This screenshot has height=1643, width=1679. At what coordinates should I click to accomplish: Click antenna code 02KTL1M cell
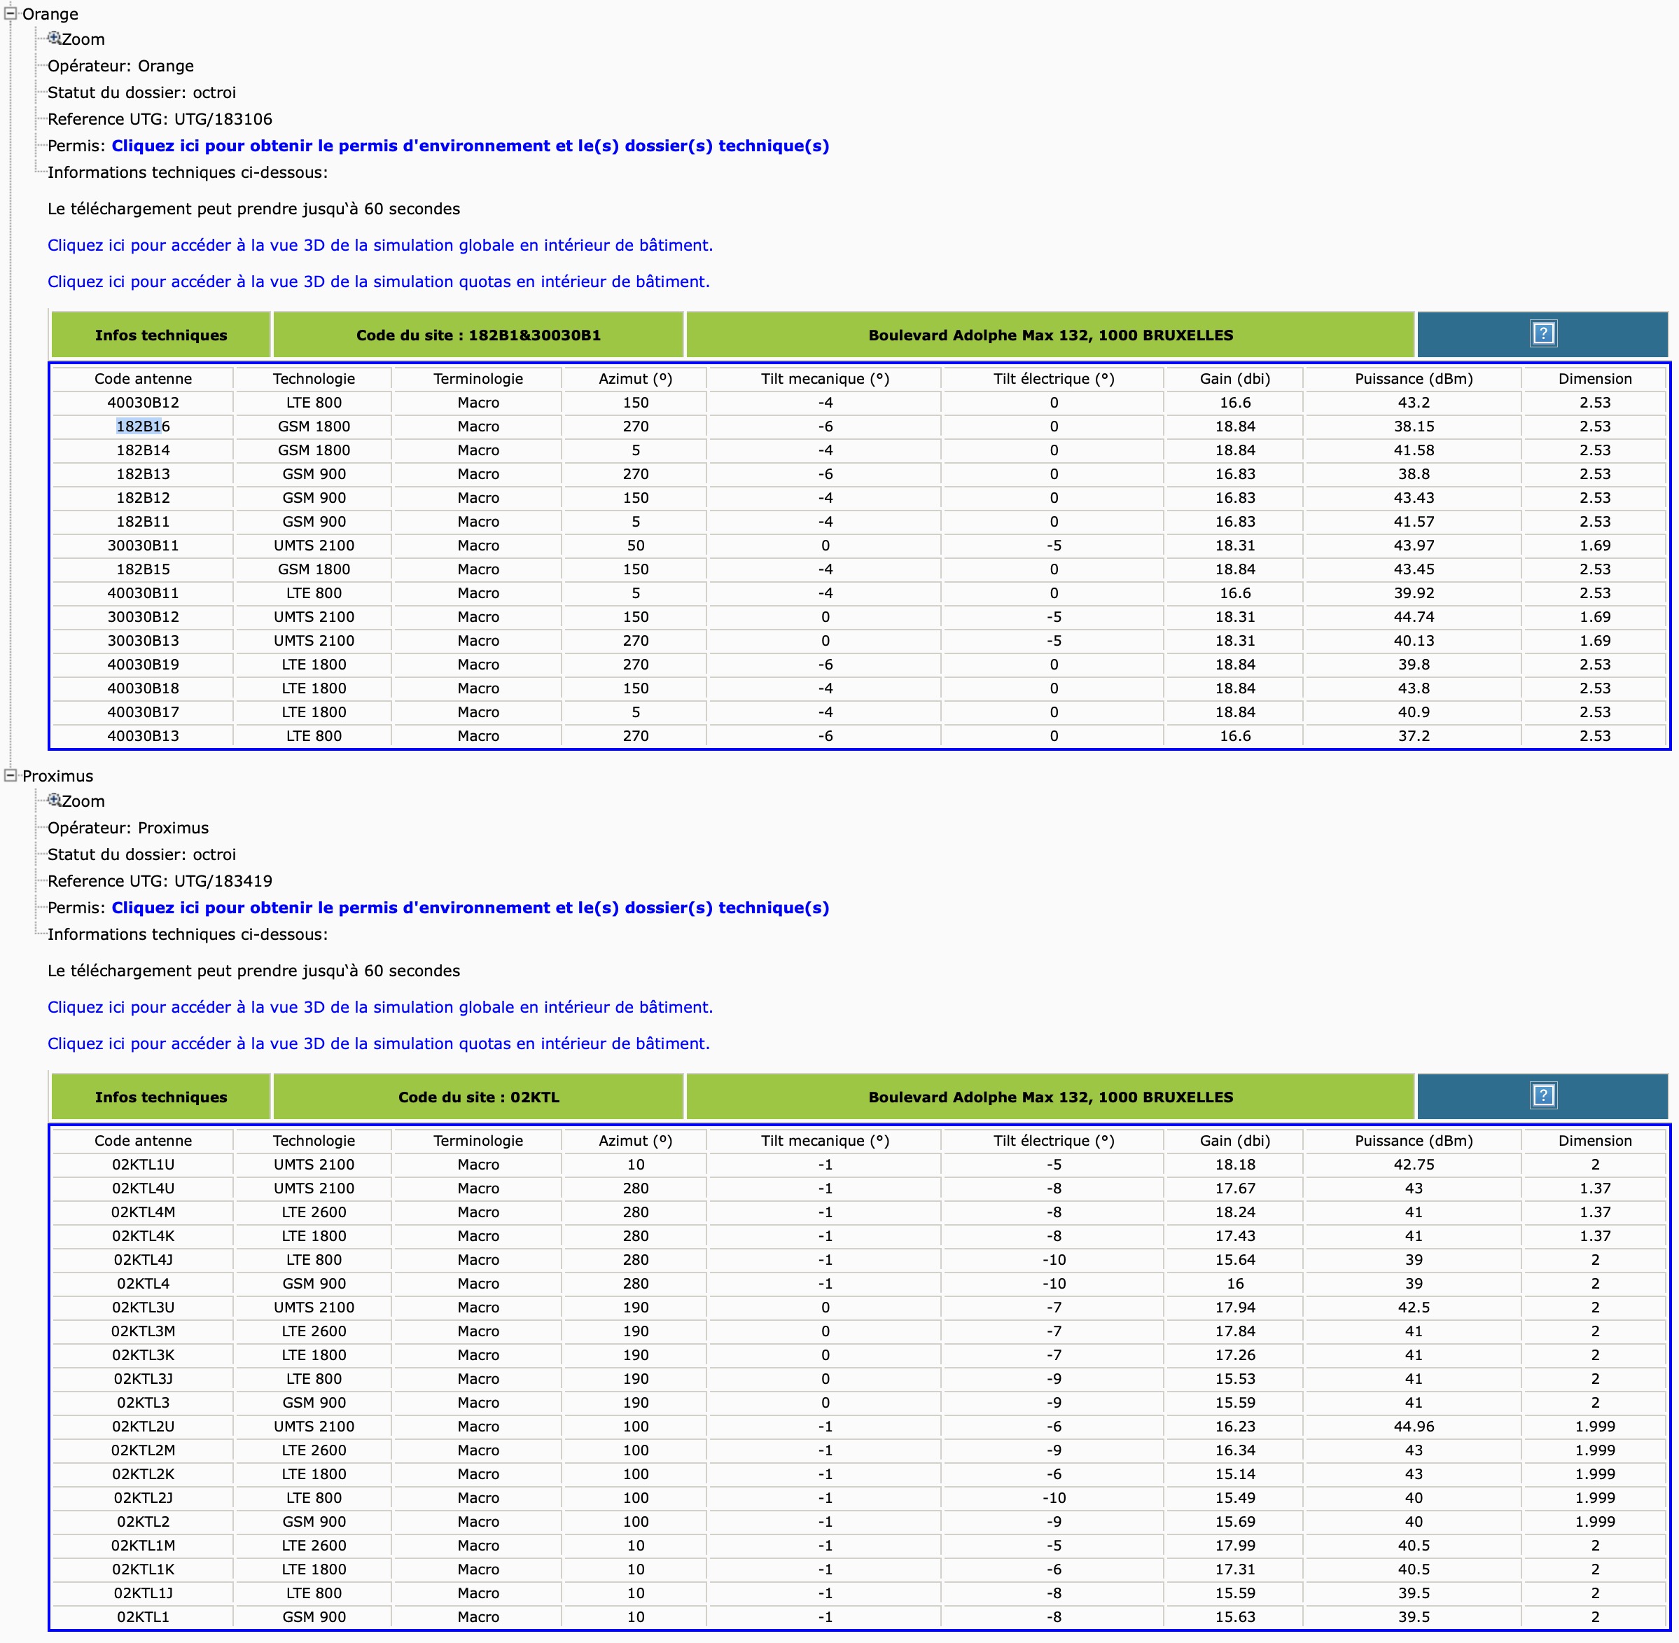(144, 1546)
